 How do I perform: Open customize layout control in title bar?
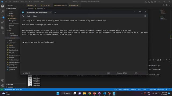(x=155, y=2)
